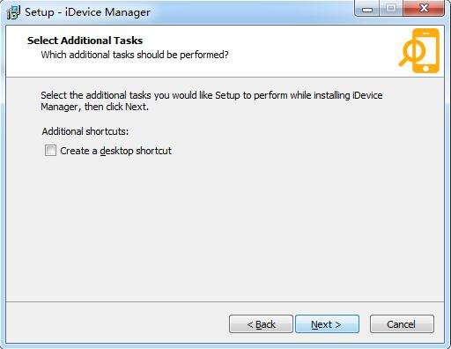Image resolution: width=451 pixels, height=349 pixels.
Task: Click the "Select Additional Tasks" heading
Action: coord(85,41)
